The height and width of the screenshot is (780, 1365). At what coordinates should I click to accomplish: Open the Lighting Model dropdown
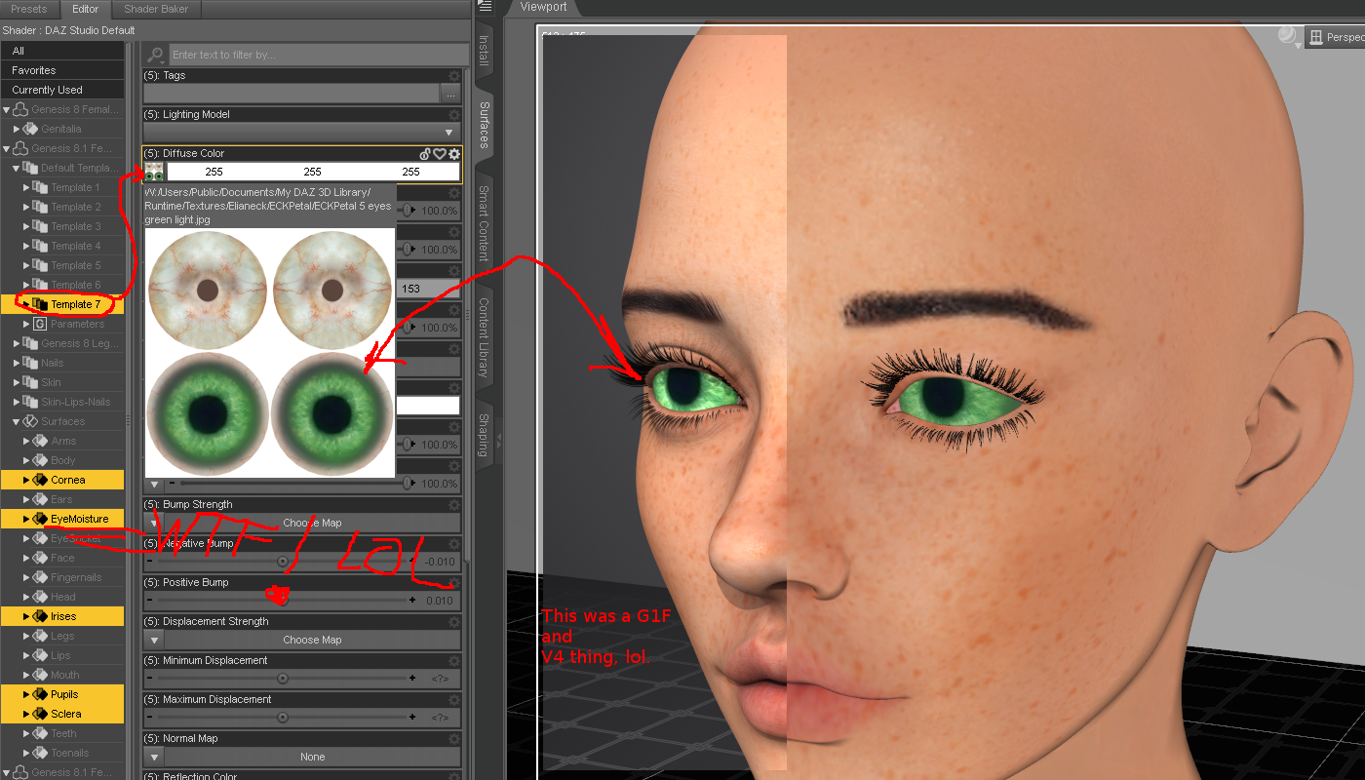click(x=301, y=133)
